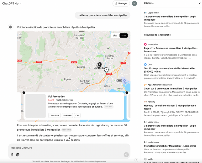Click the Message ChatGPT input field
This screenshot has height=163, width=202.
[x=69, y=148]
